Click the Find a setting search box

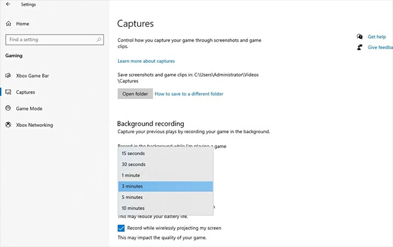[x=55, y=40]
